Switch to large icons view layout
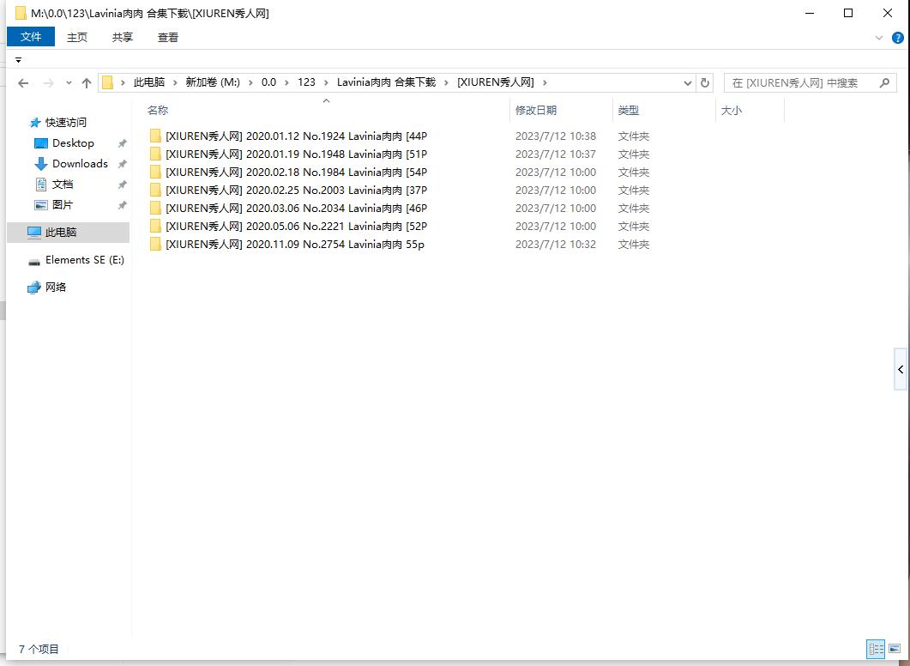 895,649
